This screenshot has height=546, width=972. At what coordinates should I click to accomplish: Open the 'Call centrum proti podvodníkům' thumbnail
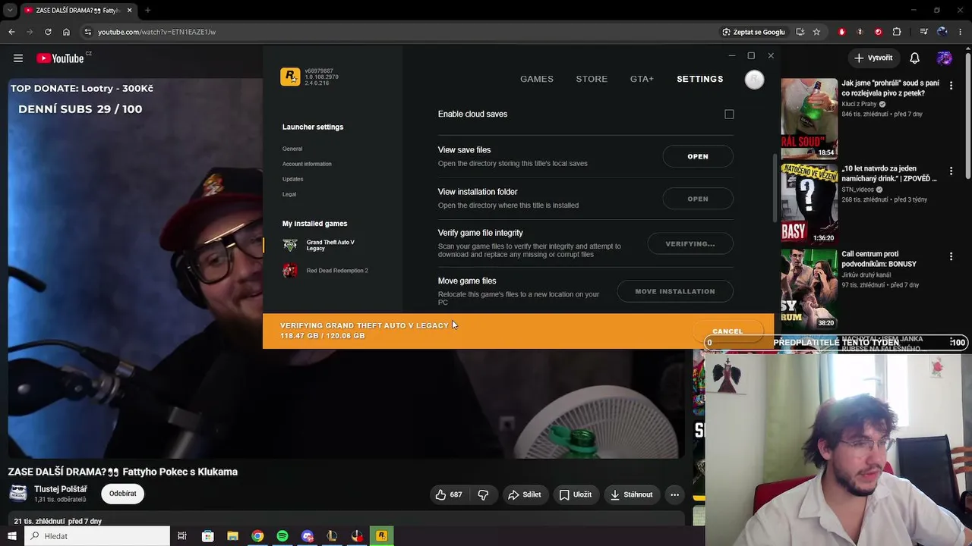pos(809,288)
